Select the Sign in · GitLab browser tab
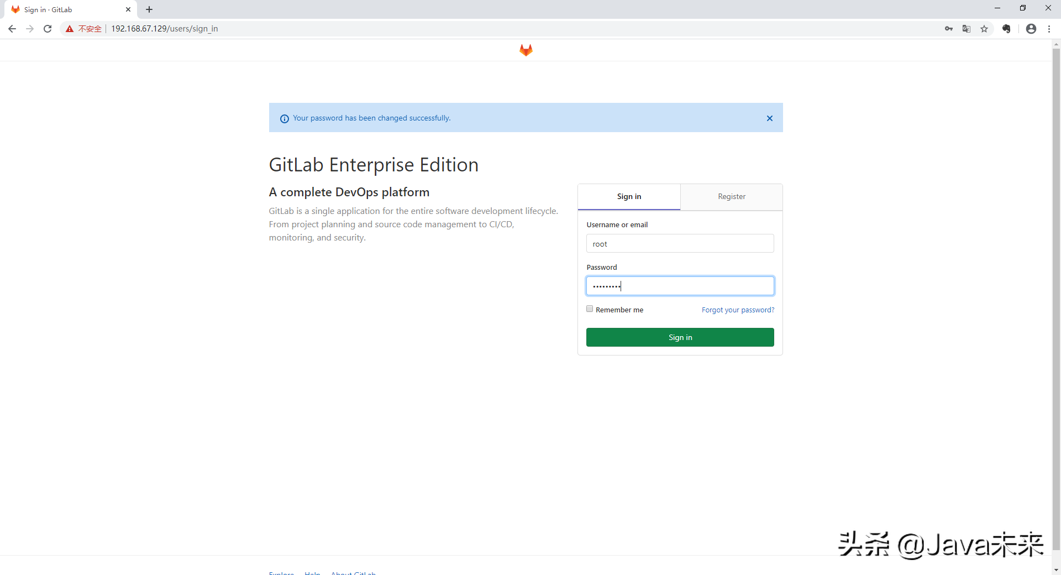Image resolution: width=1061 pixels, height=575 pixels. (71, 9)
